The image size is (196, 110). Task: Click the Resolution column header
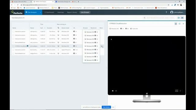[94, 28]
